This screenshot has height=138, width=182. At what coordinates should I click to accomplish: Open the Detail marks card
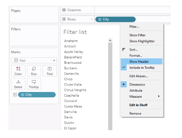pos(18,84)
